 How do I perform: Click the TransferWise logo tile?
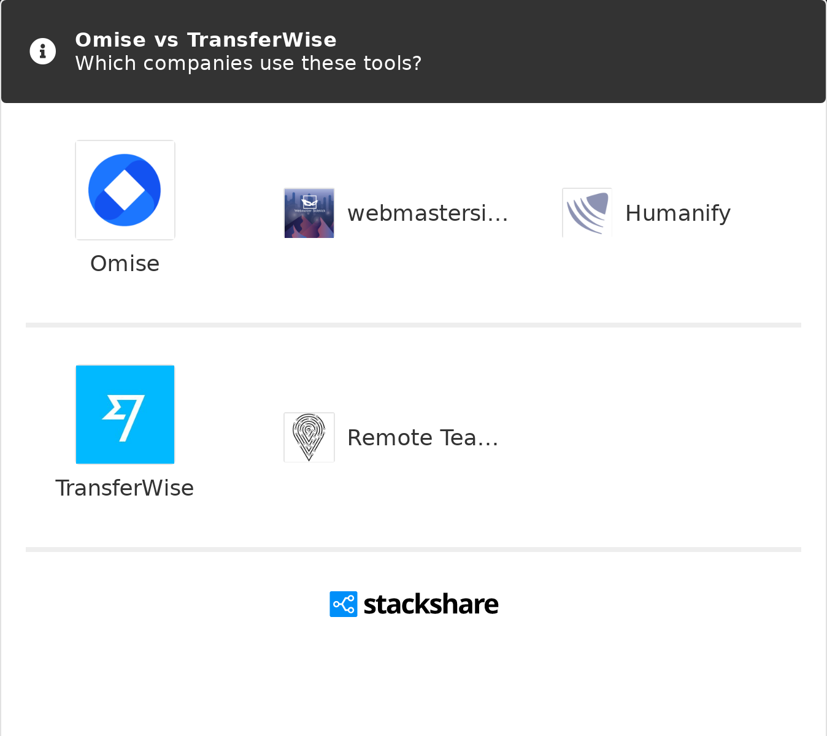point(125,415)
